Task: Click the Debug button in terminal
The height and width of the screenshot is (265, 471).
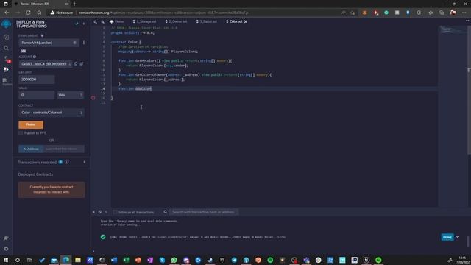Action: click(x=447, y=237)
